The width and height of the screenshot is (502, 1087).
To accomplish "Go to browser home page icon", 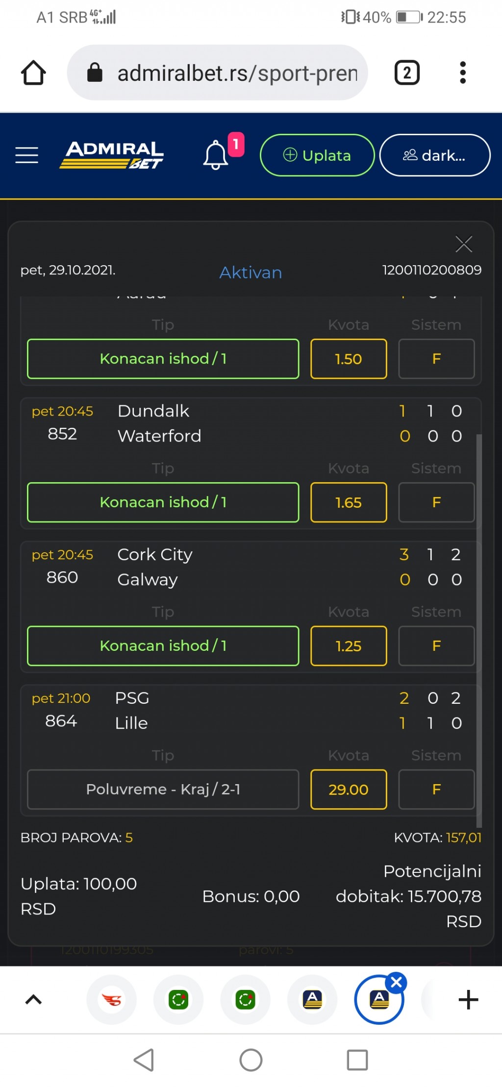I will pos(33,73).
